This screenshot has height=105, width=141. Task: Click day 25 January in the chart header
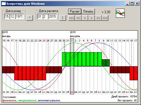pos(44,41)
